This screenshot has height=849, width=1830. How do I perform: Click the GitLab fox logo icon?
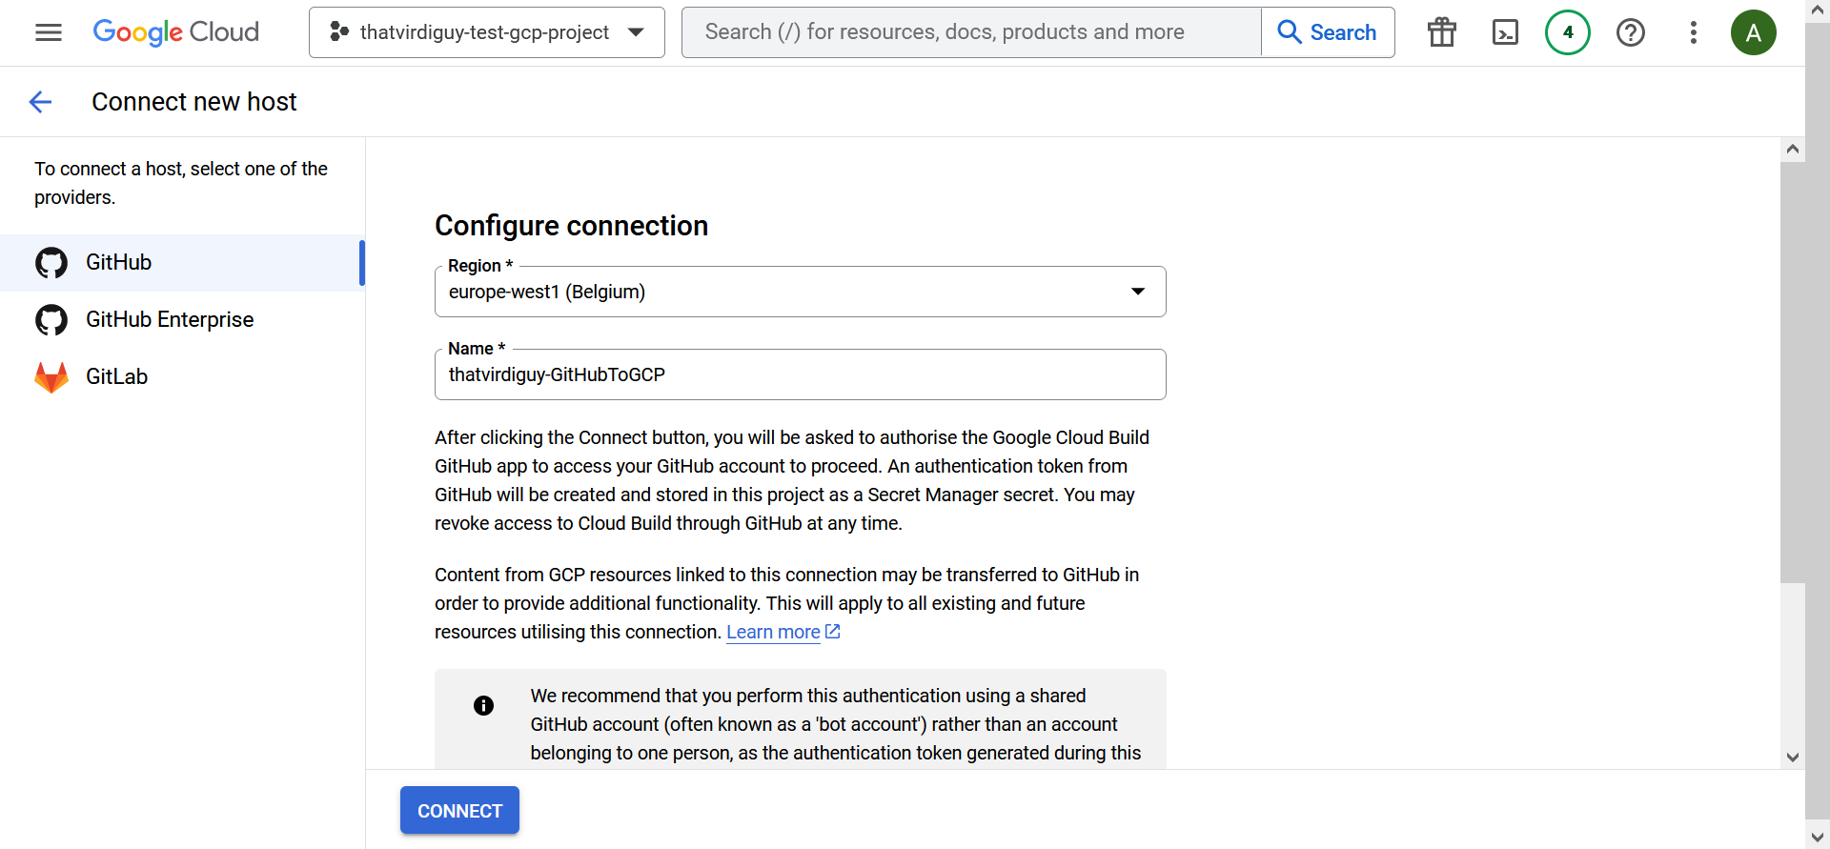pyautogui.click(x=51, y=377)
